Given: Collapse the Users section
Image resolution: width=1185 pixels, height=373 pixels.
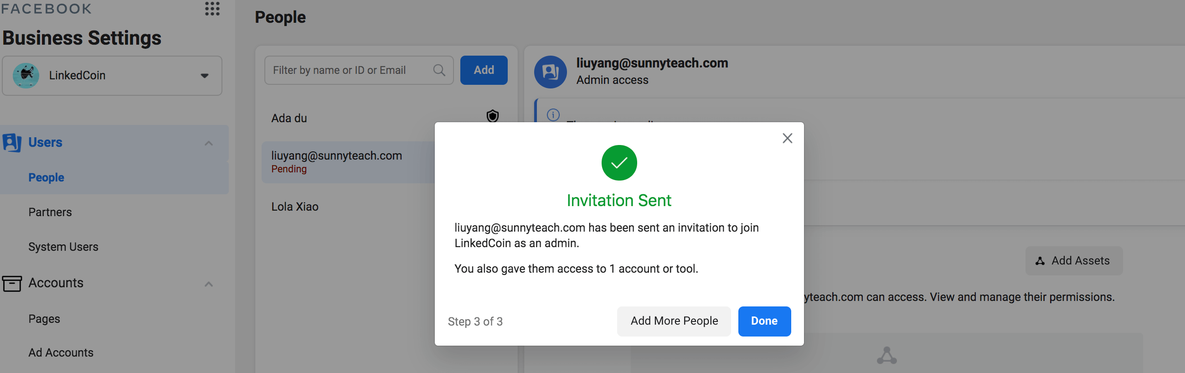Looking at the screenshot, I should click(208, 143).
